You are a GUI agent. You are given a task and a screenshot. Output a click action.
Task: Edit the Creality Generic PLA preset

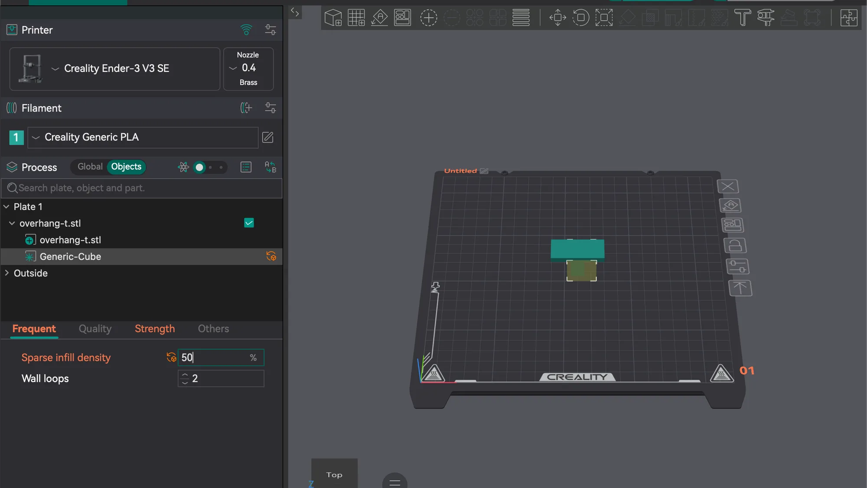[268, 137]
